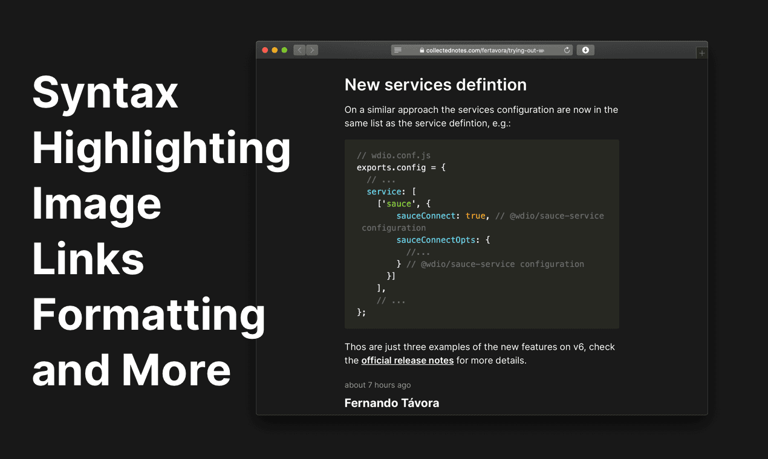The image size is (768, 459).
Task: Click the 'about 7 hours ago' timestamp
Action: tap(378, 385)
